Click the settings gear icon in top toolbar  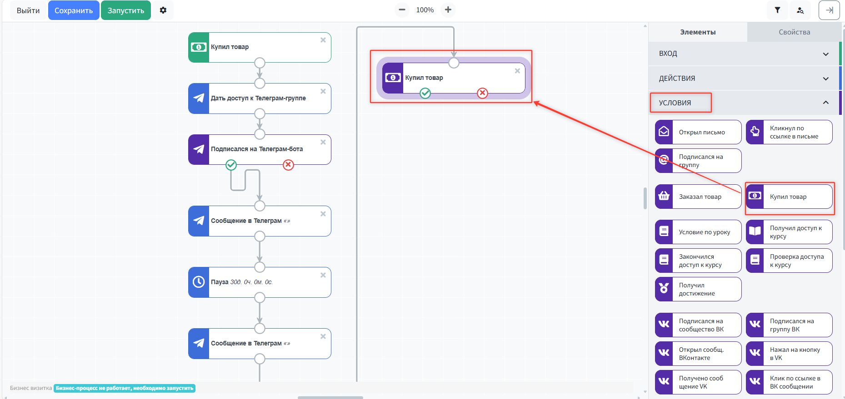(x=163, y=10)
